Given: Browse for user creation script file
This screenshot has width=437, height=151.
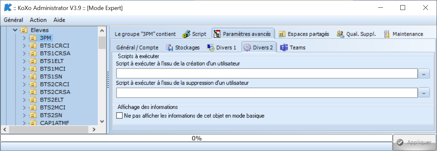Looking at the screenshot, I should [424, 74].
